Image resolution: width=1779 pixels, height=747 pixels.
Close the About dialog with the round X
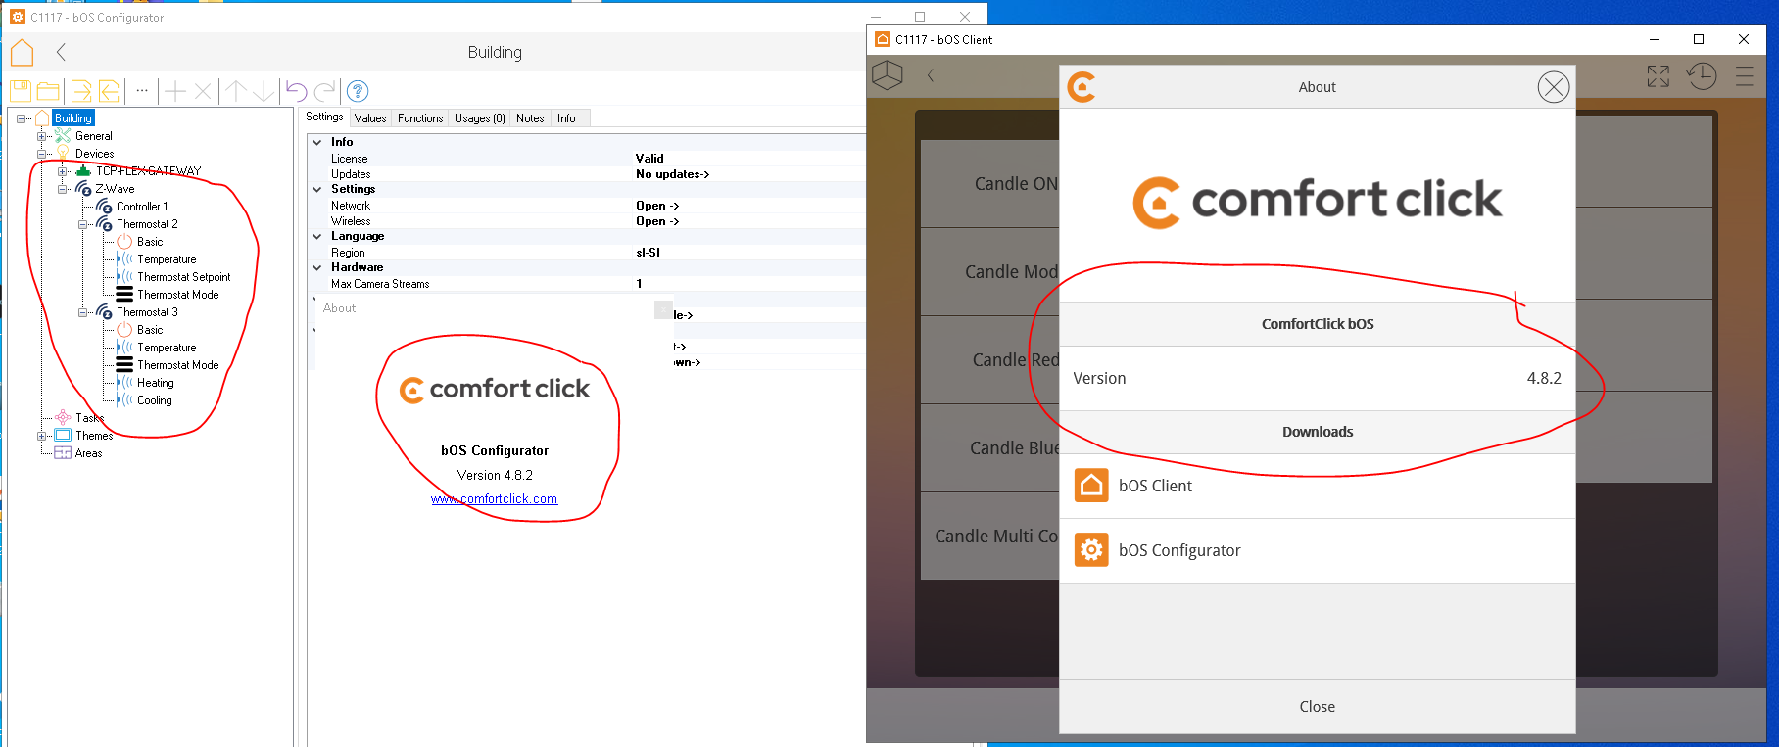pos(1553,87)
